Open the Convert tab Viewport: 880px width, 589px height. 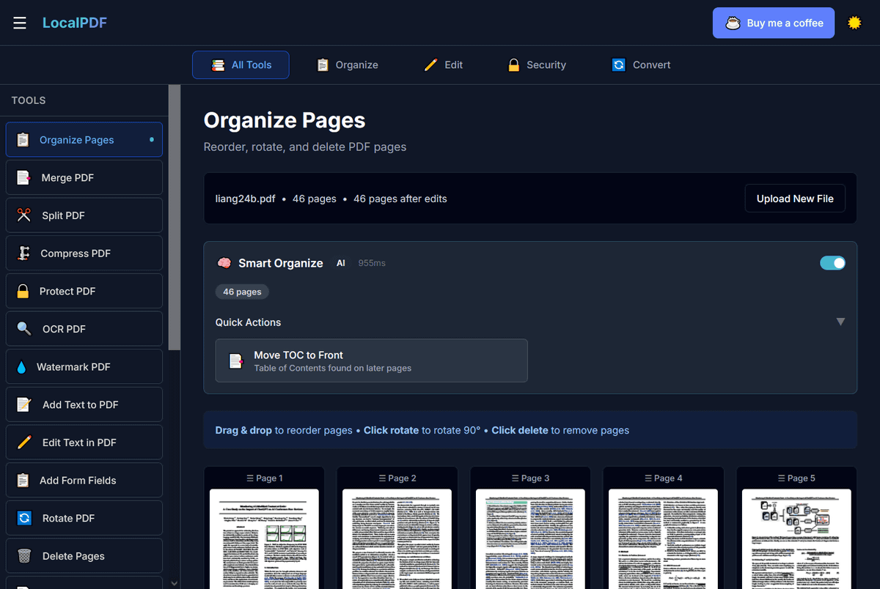click(x=641, y=65)
